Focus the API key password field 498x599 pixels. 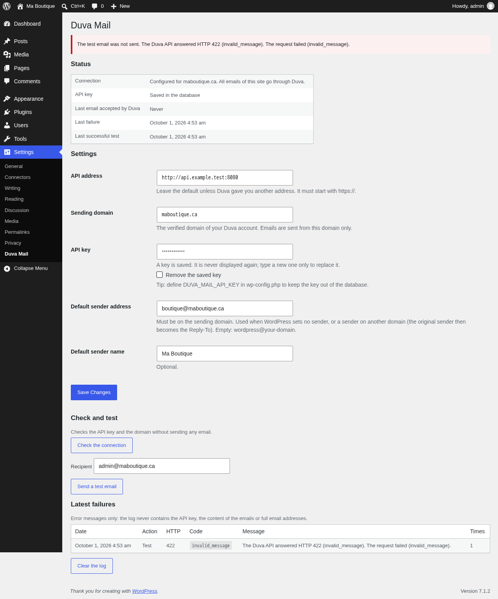pyautogui.click(x=225, y=252)
